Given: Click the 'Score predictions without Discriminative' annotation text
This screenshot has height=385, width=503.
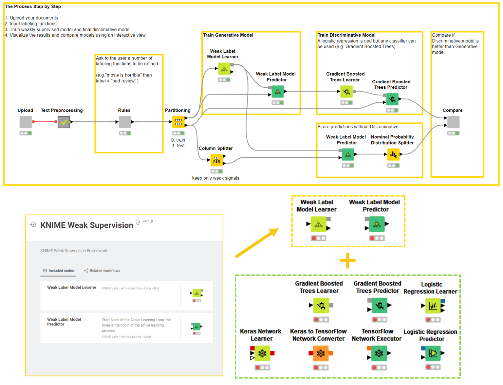Looking at the screenshot, I should point(358,127).
